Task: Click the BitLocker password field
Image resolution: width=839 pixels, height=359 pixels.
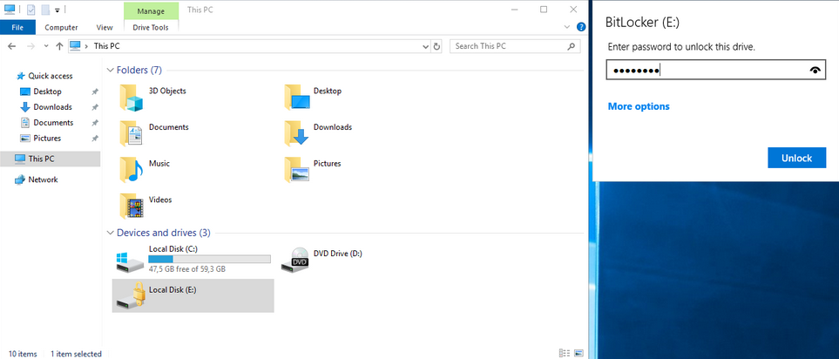Action: pyautogui.click(x=716, y=70)
